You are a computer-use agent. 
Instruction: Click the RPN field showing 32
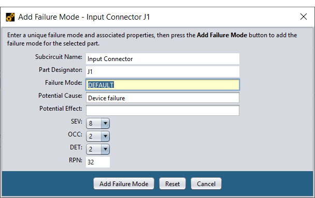[98, 162]
